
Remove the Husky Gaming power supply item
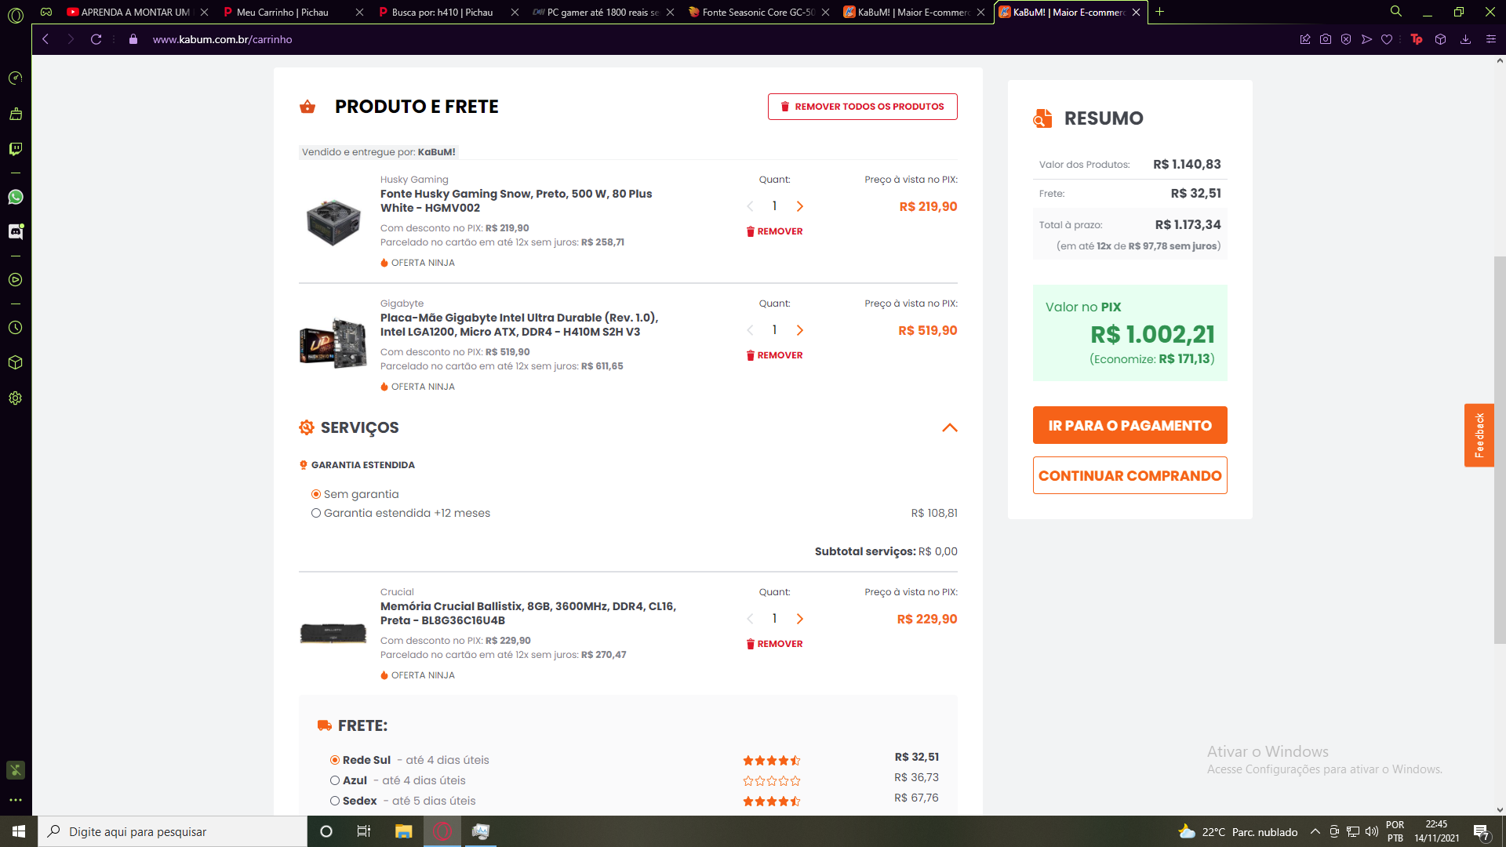click(x=774, y=231)
